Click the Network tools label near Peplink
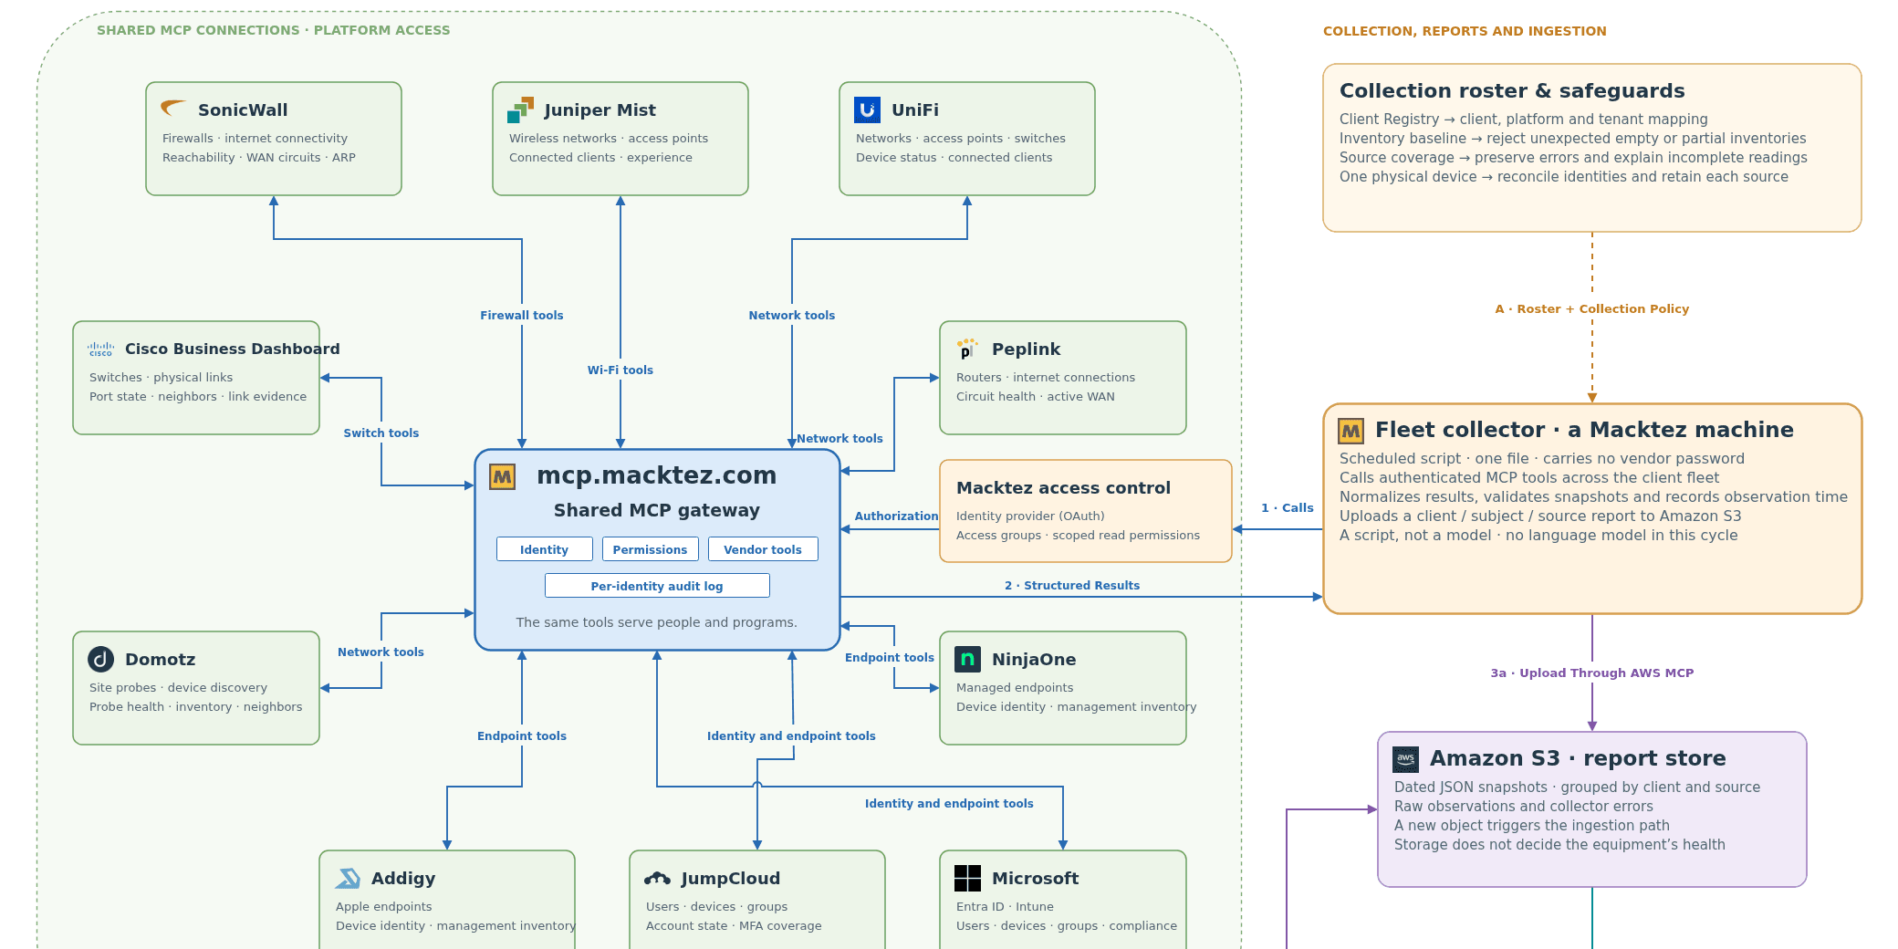 [839, 439]
